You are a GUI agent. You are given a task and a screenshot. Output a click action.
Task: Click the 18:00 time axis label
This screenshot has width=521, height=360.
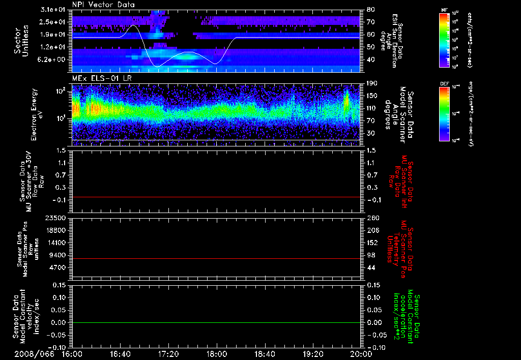(x=217, y=354)
